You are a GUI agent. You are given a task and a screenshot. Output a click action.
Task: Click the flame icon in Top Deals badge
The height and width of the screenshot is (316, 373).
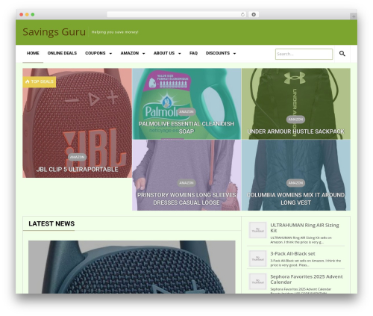tap(28, 81)
